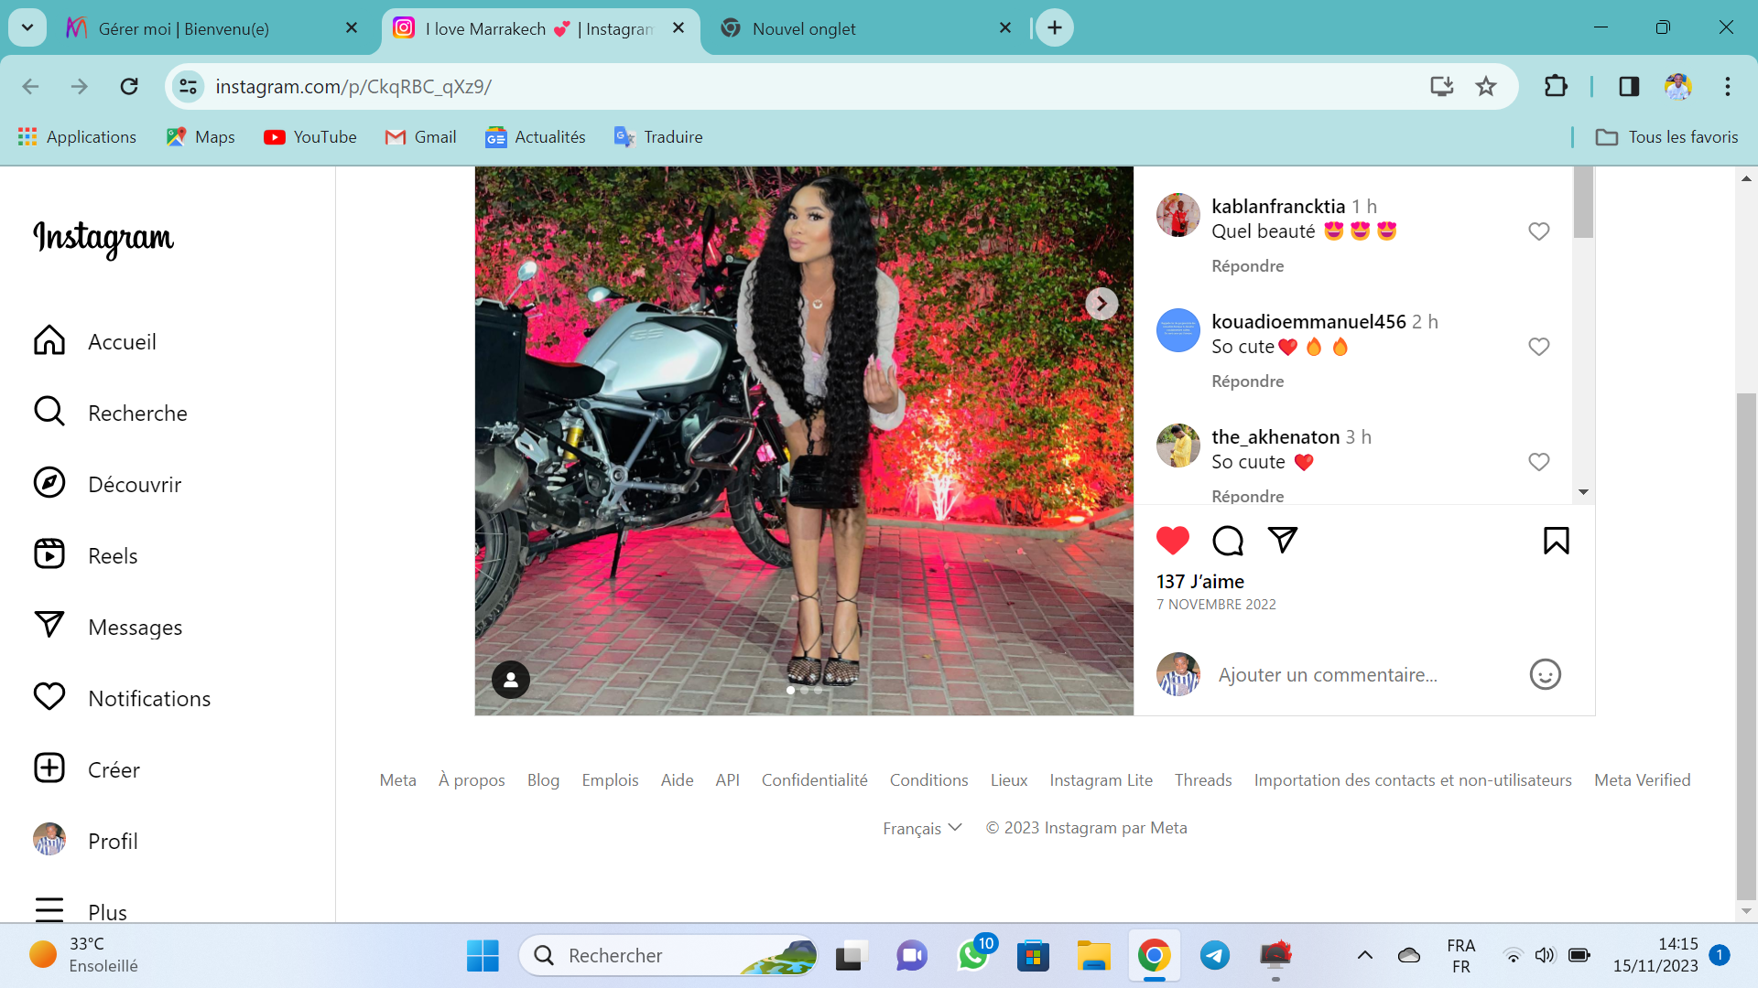This screenshot has height=988, width=1758.
Task: Click the comment bubble icon under the post
Action: pyautogui.click(x=1227, y=541)
